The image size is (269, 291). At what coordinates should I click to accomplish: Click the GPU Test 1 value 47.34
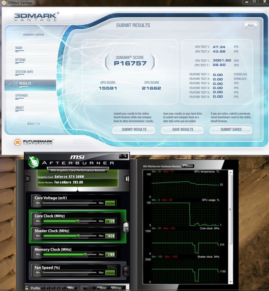point(219,47)
